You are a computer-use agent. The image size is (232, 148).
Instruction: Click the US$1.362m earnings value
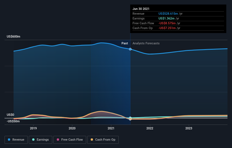(166, 18)
